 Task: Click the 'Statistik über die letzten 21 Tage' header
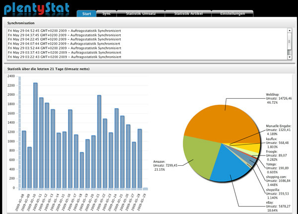point(149,69)
